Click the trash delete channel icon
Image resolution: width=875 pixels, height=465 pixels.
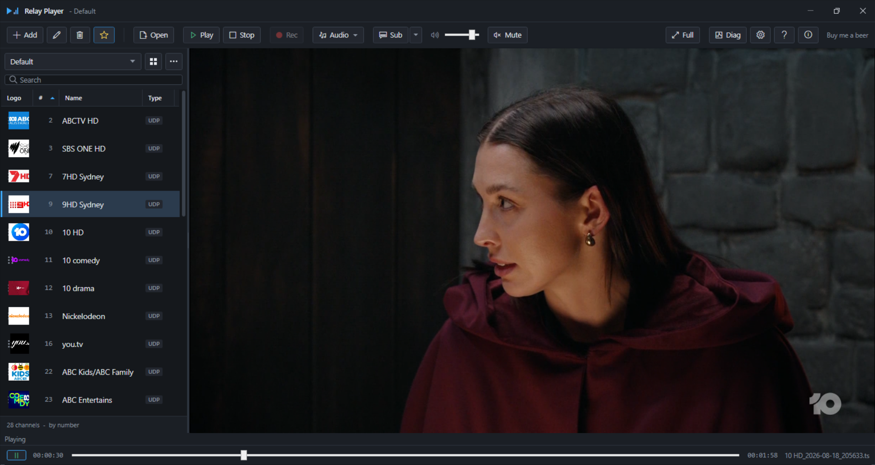(x=79, y=35)
